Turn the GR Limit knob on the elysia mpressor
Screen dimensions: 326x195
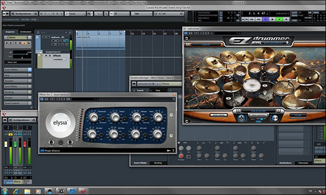coord(136,134)
